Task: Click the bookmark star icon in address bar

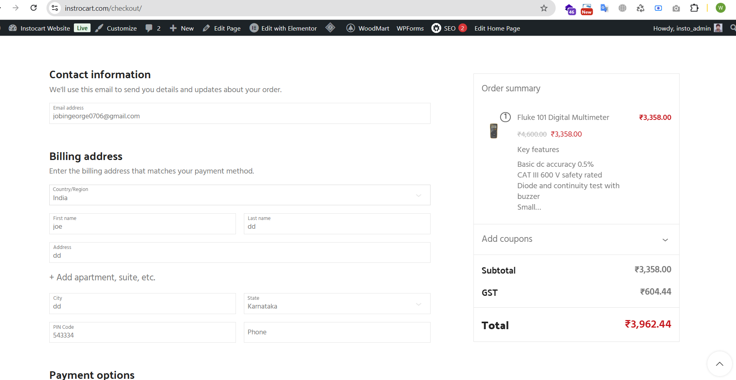Action: 544,8
